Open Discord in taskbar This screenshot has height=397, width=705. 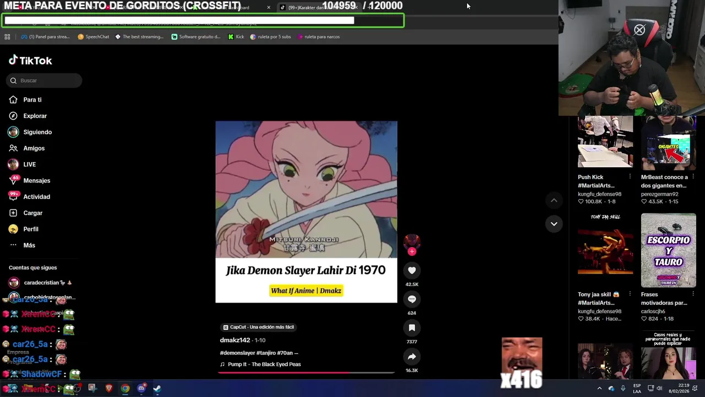tap(141, 388)
